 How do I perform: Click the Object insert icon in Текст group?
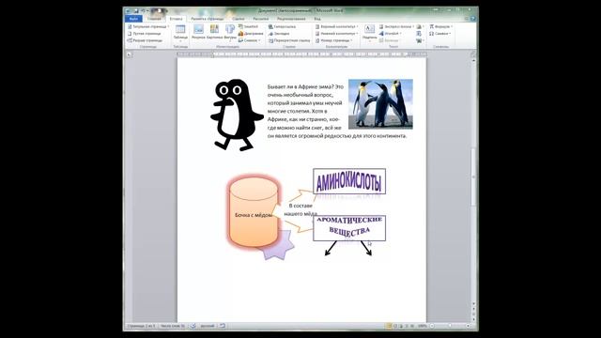420,40
